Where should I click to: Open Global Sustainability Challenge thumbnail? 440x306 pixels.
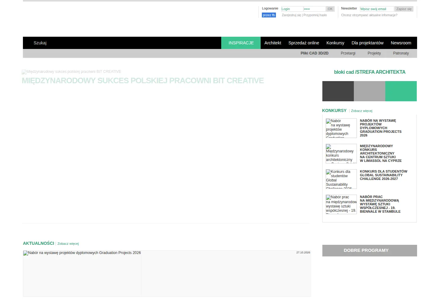[x=341, y=179]
